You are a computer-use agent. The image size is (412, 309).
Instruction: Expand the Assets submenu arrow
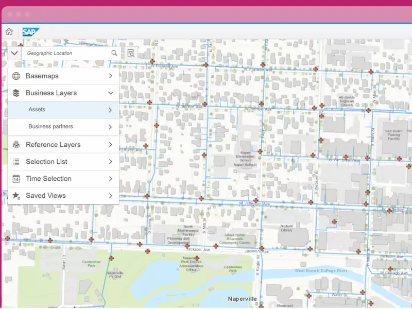pyautogui.click(x=110, y=110)
